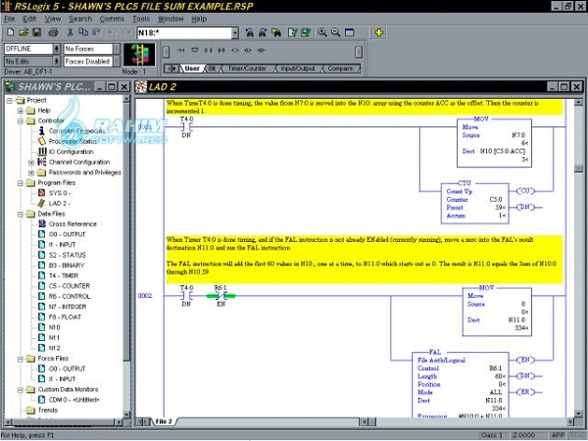
Task: Open the IO Configuration item
Action: click(70, 151)
